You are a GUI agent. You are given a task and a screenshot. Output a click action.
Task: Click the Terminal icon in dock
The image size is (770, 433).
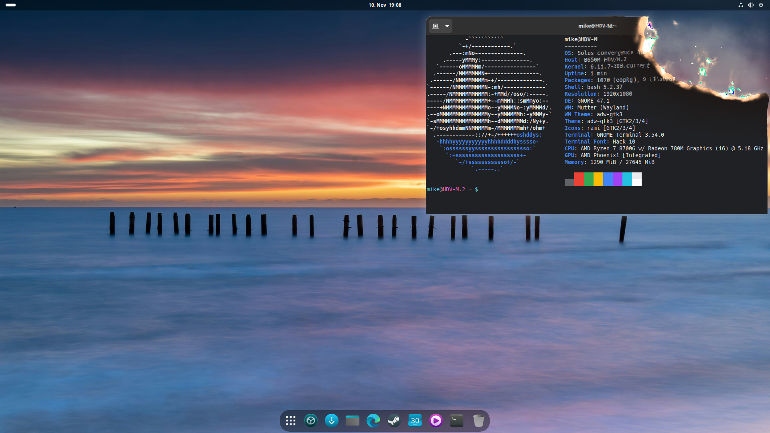[x=457, y=421]
